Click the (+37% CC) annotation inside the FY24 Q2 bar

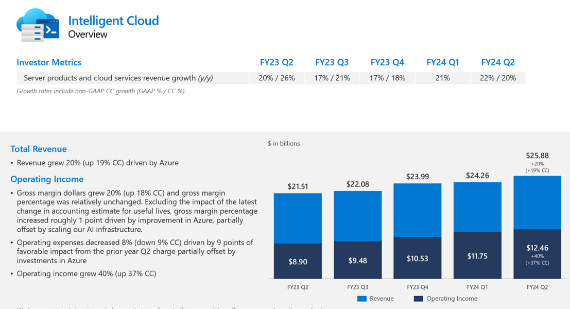[537, 263]
